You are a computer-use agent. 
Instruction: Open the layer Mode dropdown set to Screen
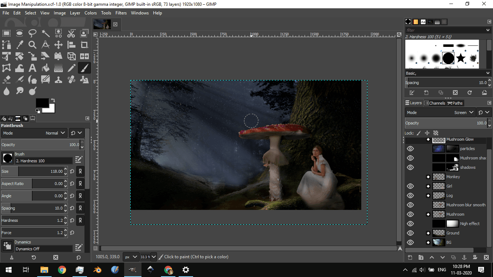click(463, 112)
